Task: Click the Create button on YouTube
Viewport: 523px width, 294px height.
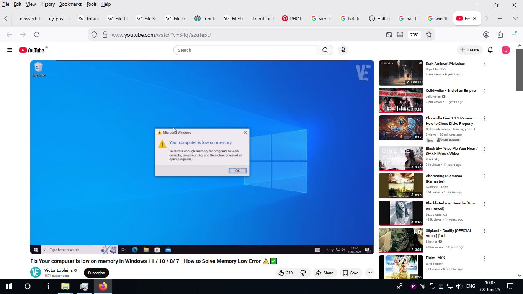Action: 469,50
